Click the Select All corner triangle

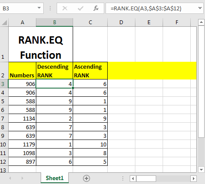pyautogui.click(x=4, y=22)
